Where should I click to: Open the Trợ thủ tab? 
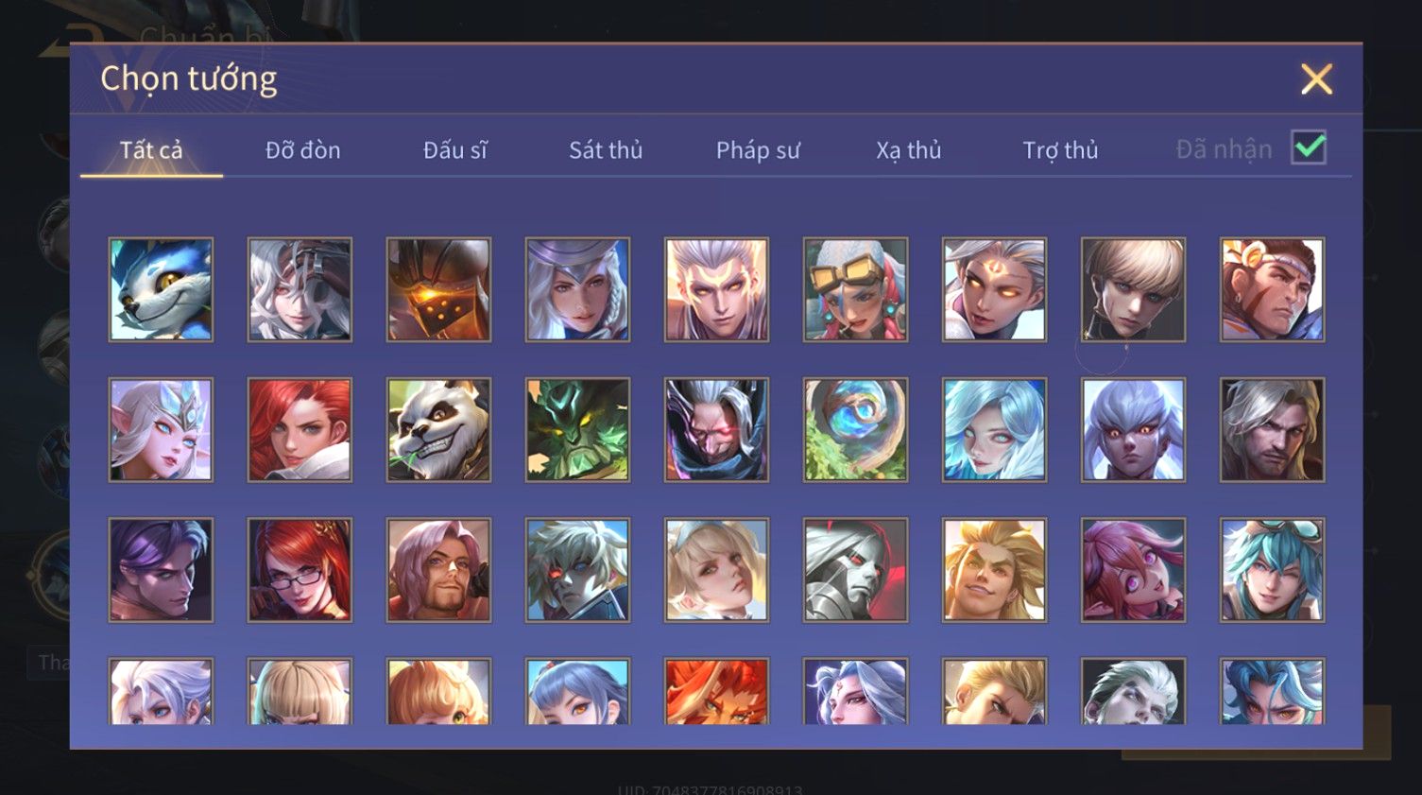point(1060,150)
